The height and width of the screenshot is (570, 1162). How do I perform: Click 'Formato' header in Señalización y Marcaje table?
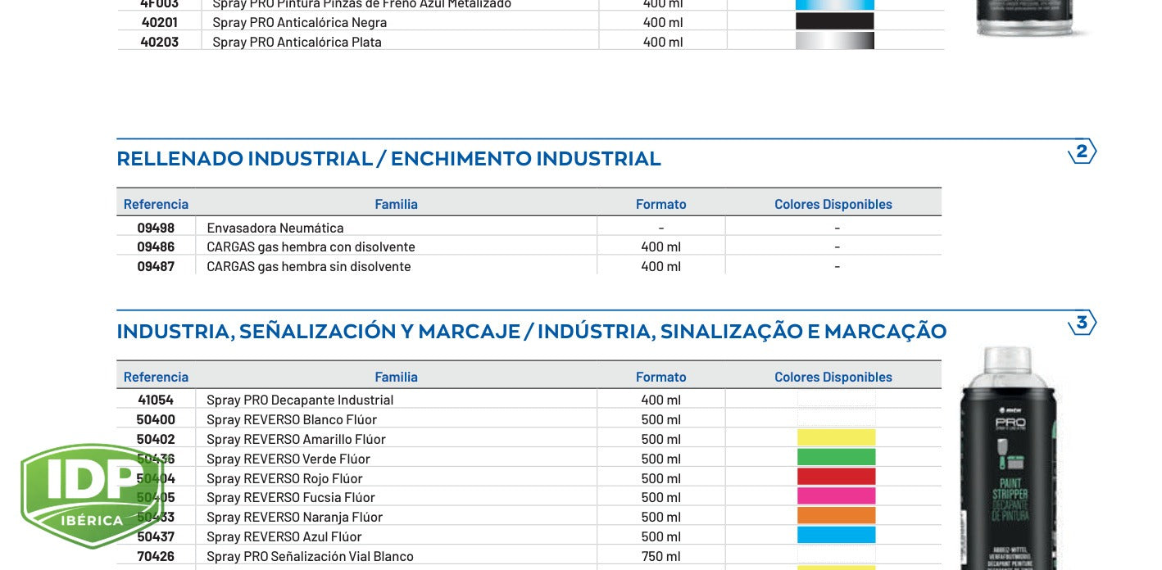click(660, 377)
